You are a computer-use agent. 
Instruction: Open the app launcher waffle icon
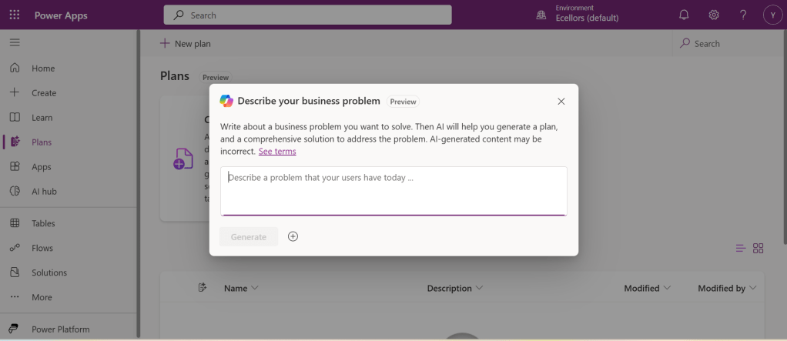click(15, 15)
